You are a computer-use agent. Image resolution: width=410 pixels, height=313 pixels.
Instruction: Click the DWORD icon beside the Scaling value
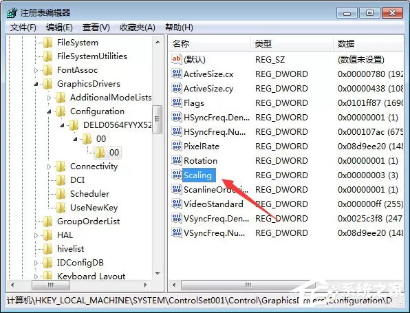(177, 175)
